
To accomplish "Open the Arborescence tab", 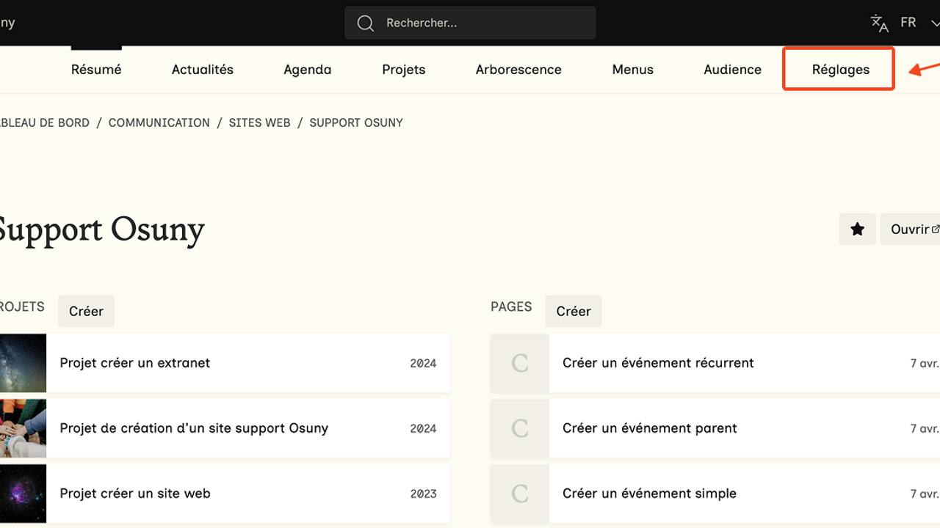I will click(518, 70).
